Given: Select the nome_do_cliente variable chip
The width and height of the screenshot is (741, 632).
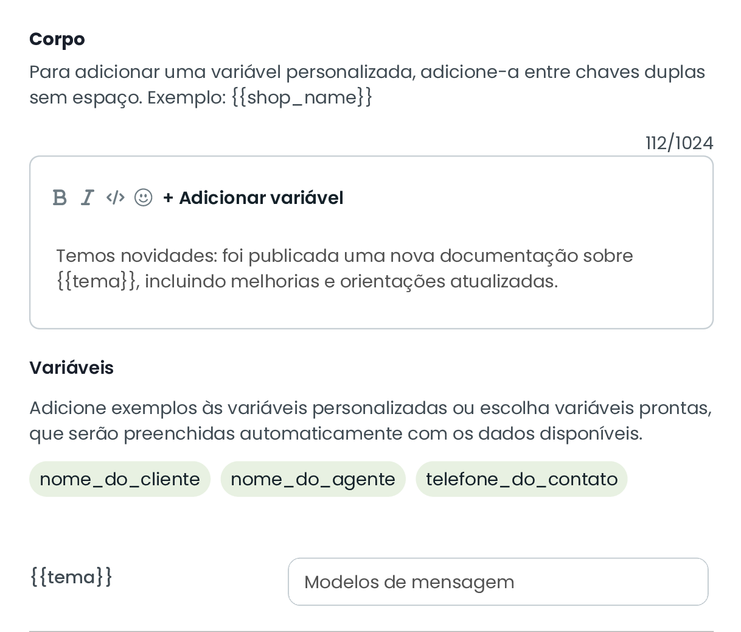Looking at the screenshot, I should point(120,479).
